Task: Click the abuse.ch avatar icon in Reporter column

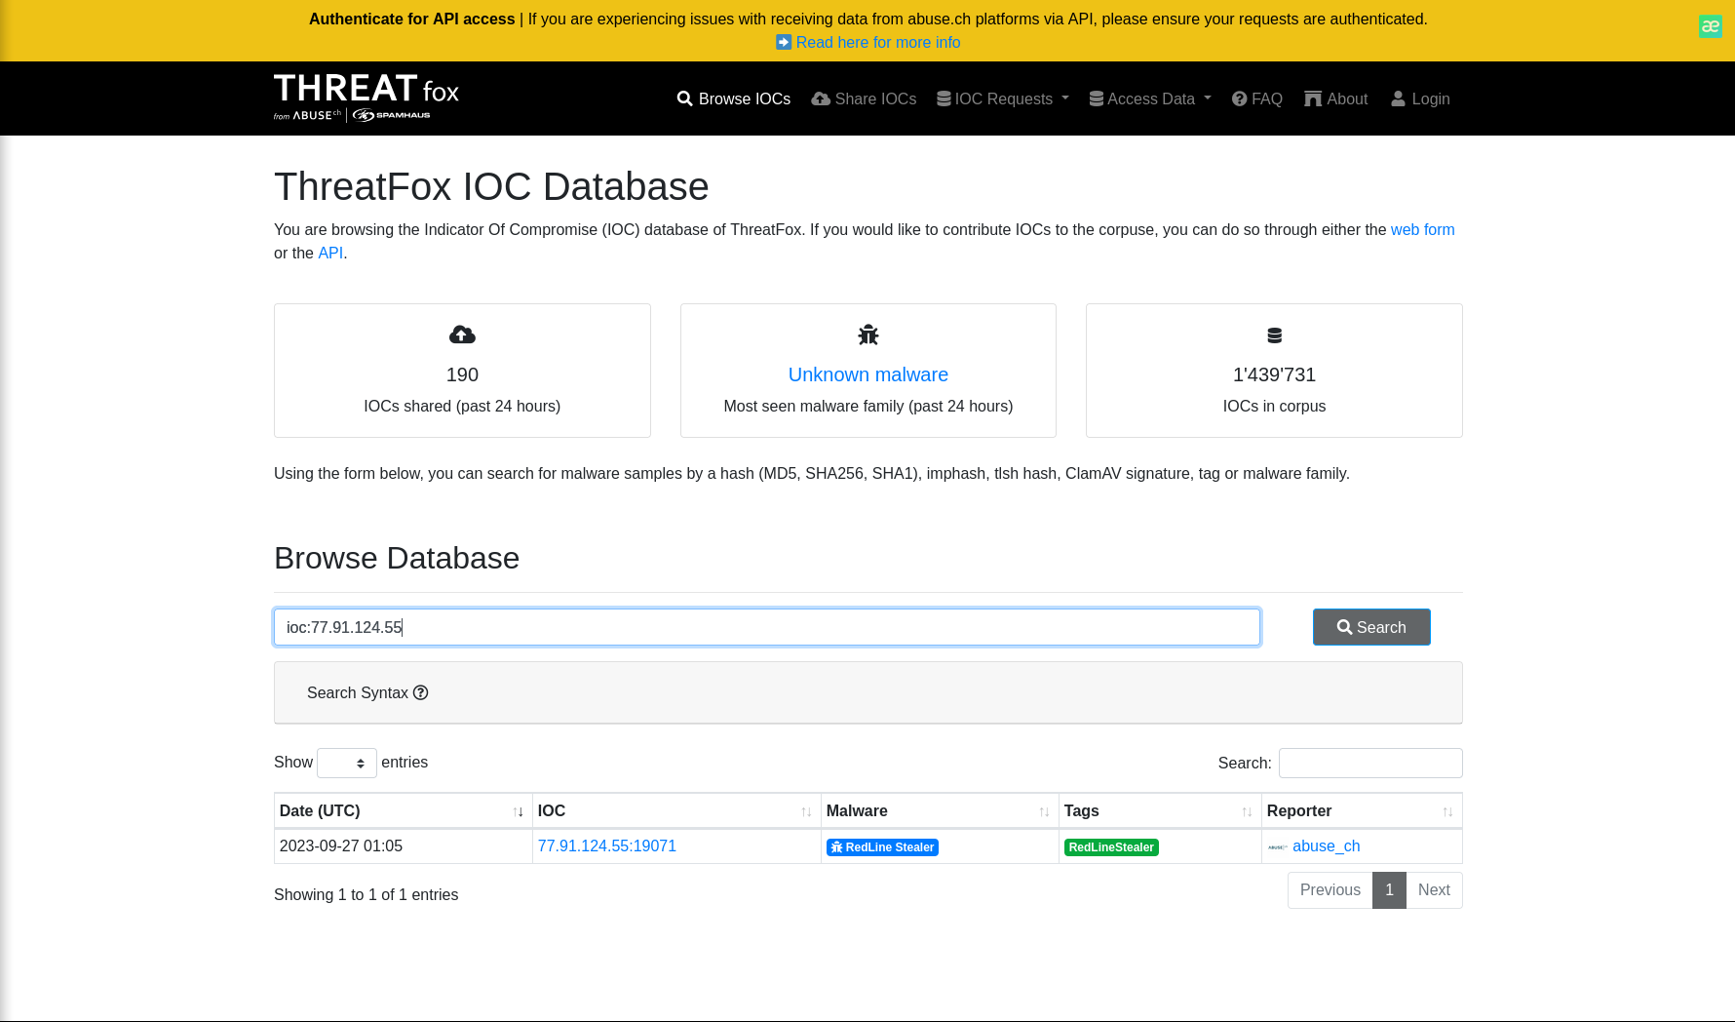Action: point(1278,847)
